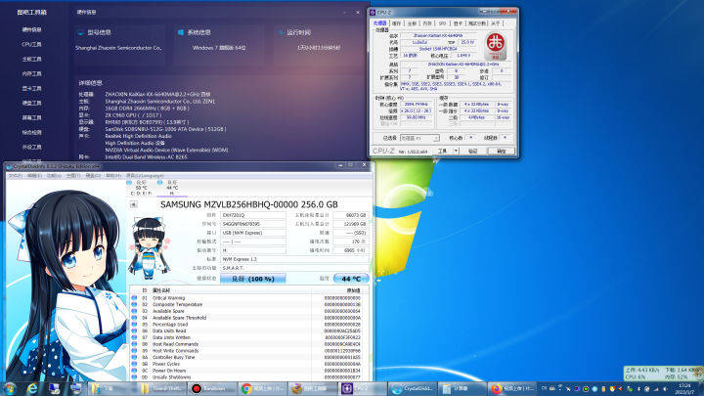Click the status circle for 03 Available Spare
704x396 pixels.
134,311
